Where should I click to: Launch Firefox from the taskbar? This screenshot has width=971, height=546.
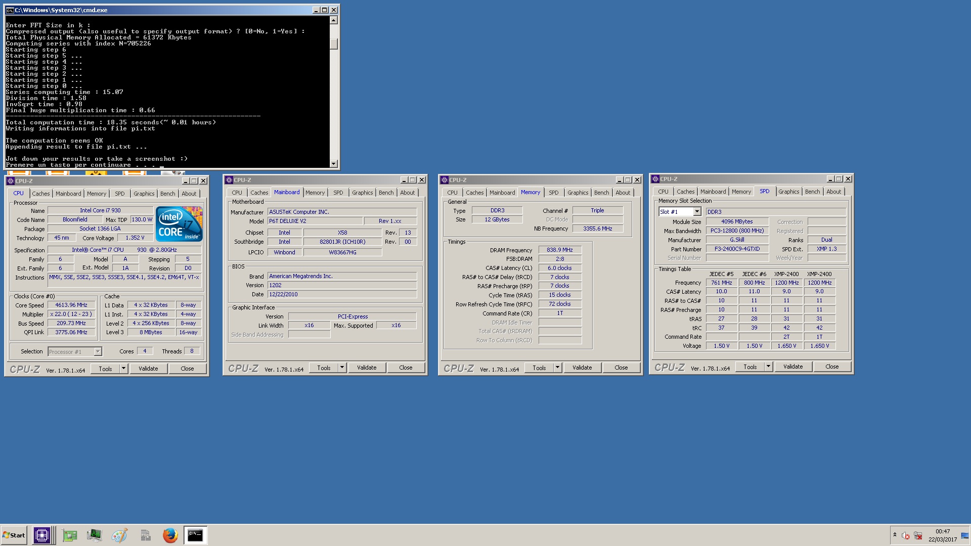170,535
